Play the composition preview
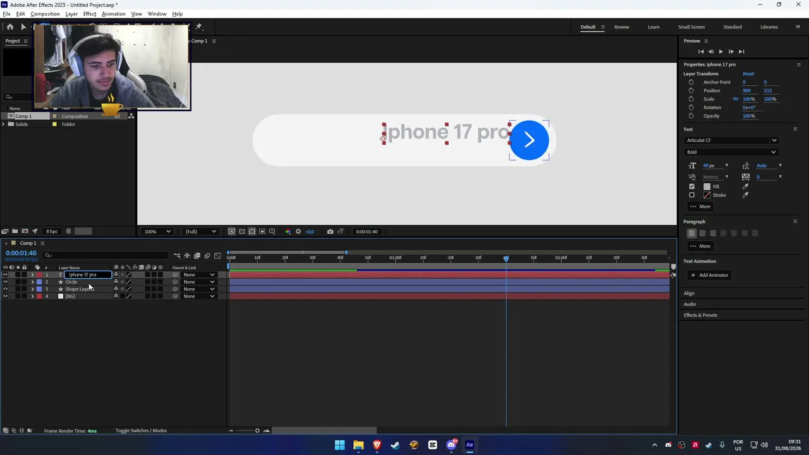 click(721, 51)
